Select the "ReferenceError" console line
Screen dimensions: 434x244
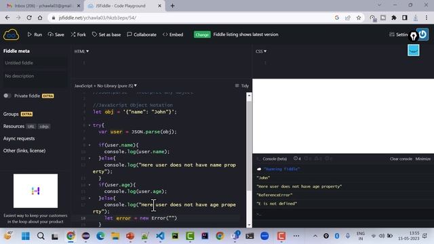tap(275, 195)
